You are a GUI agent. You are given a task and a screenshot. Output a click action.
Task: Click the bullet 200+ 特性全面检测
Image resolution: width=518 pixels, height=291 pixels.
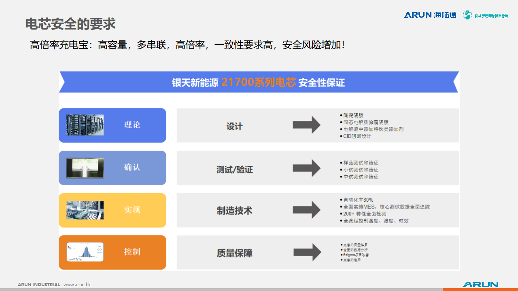click(363, 214)
